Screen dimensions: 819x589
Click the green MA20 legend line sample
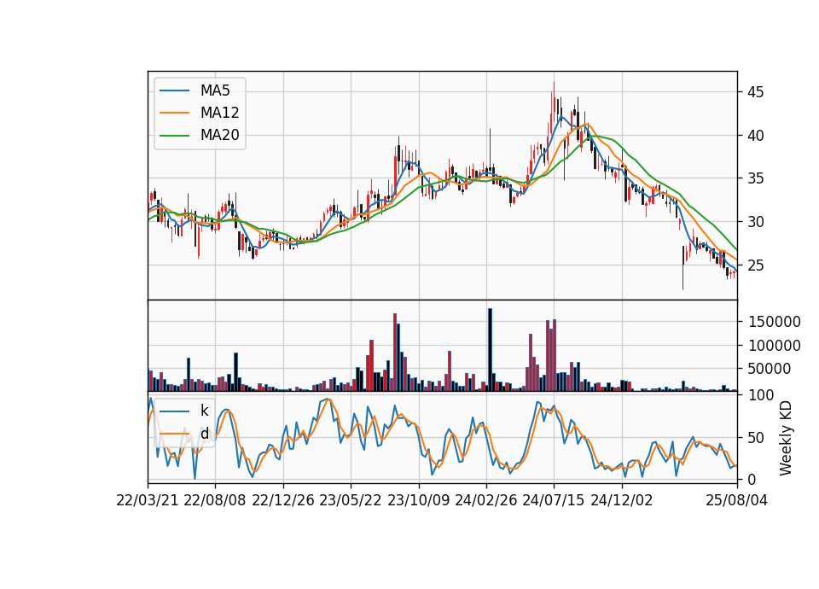click(174, 136)
